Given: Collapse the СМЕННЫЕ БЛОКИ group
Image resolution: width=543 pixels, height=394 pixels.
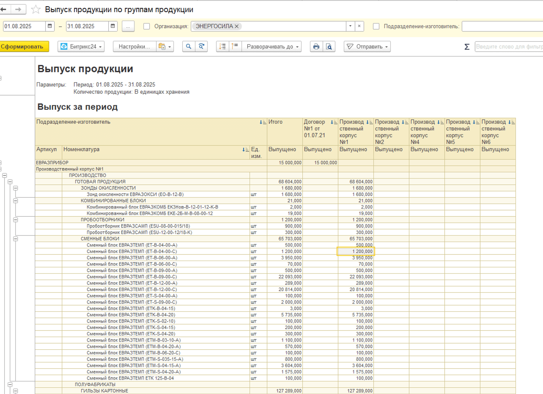Looking at the screenshot, I should point(16,239).
